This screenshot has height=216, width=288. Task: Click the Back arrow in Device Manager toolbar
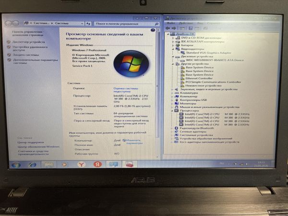(x=168, y=28)
